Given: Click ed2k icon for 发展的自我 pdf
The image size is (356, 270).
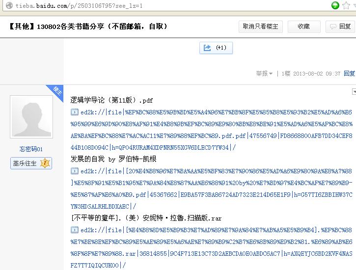Looking at the screenshot, I should tap(75, 171).
